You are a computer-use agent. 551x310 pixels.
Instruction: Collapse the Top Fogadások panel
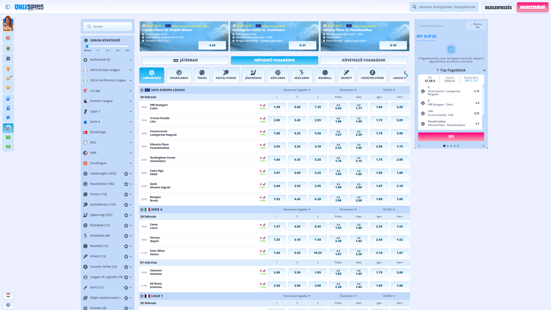[x=484, y=70]
